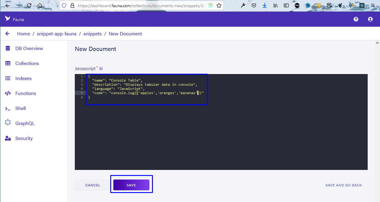This screenshot has height=202, width=380.
Task: Open Shell in sidebar
Action: click(x=20, y=108)
